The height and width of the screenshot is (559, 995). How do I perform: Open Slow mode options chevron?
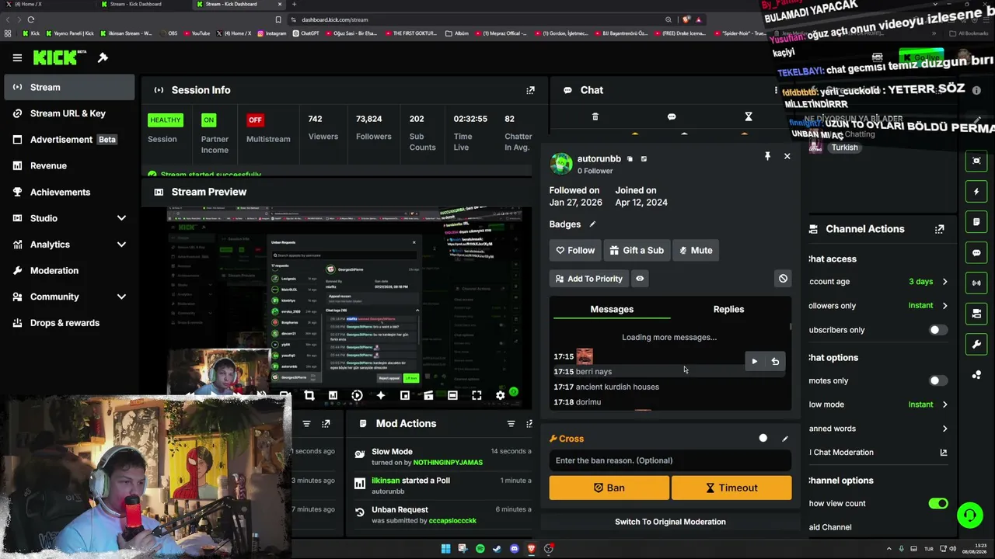tap(944, 404)
